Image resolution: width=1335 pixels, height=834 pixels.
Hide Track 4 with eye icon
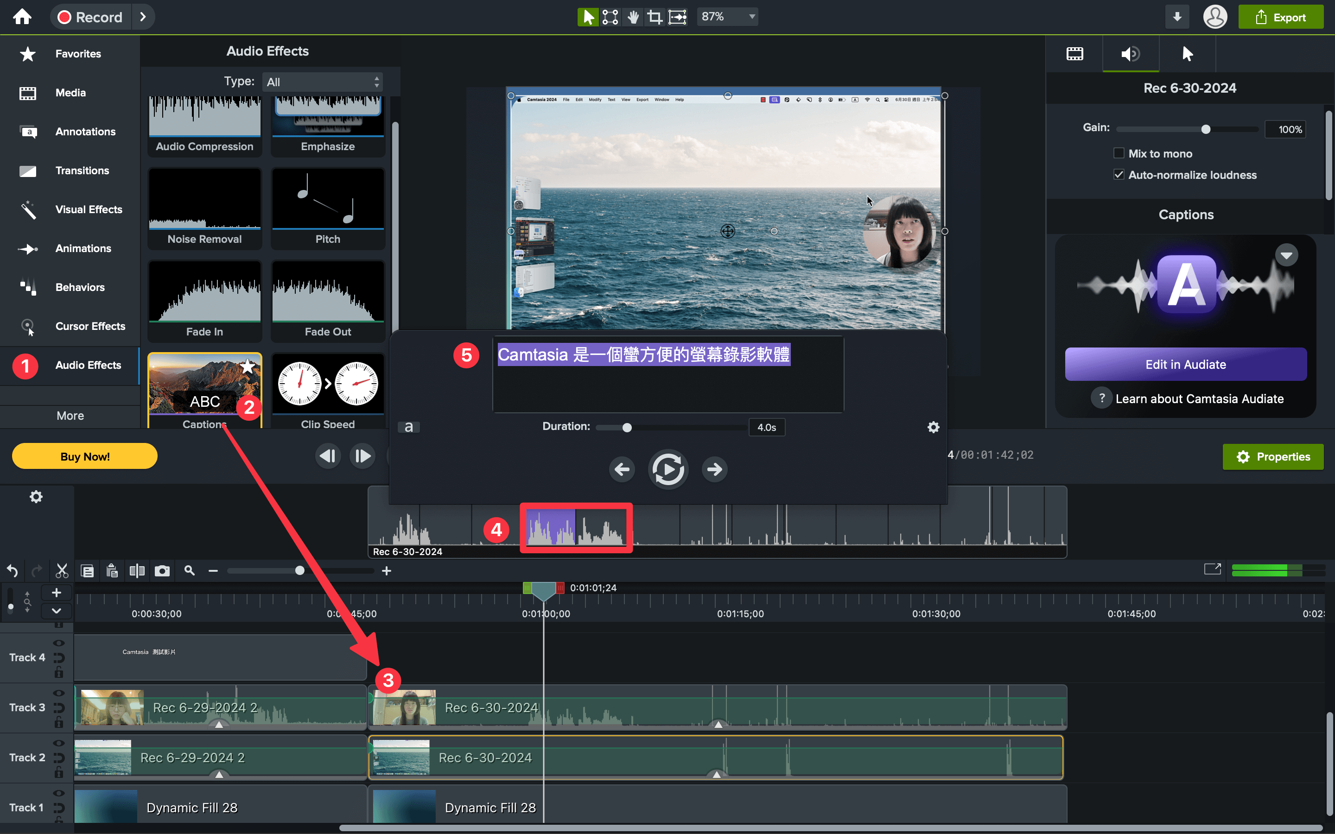tap(58, 643)
